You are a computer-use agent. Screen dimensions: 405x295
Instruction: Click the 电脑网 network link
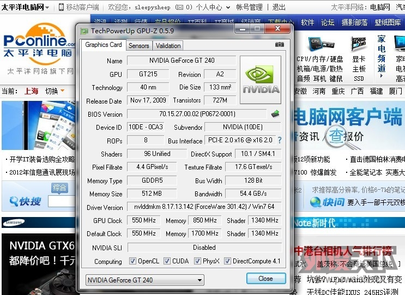(x=380, y=7)
